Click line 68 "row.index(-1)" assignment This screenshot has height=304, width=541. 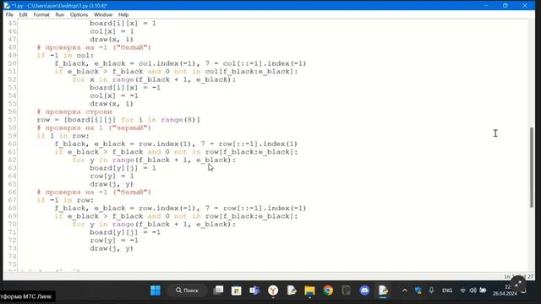[180, 209]
